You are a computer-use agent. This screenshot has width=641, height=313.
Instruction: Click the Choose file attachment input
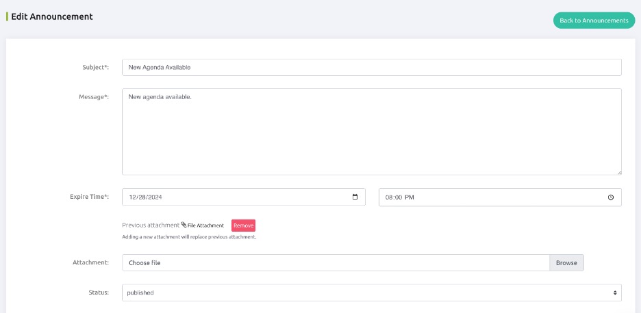[x=336, y=263]
